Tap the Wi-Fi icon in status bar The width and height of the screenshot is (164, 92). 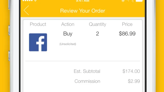[x=35, y=1]
